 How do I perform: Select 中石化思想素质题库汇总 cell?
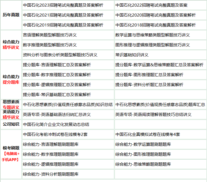[x=161, y=105]
